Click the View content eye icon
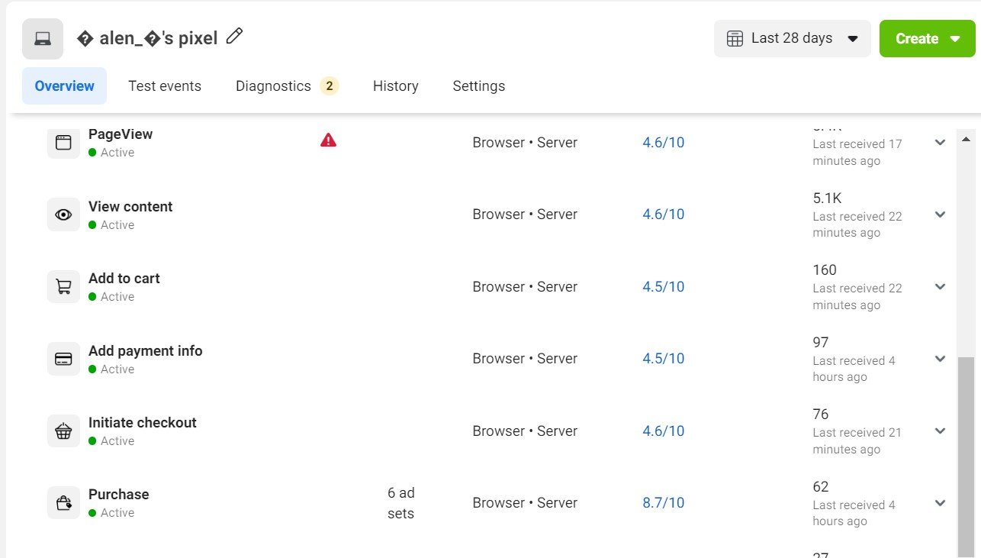 tap(63, 214)
